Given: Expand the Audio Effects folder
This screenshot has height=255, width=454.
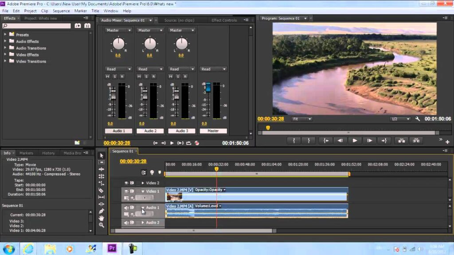Looking at the screenshot, I should [5, 41].
